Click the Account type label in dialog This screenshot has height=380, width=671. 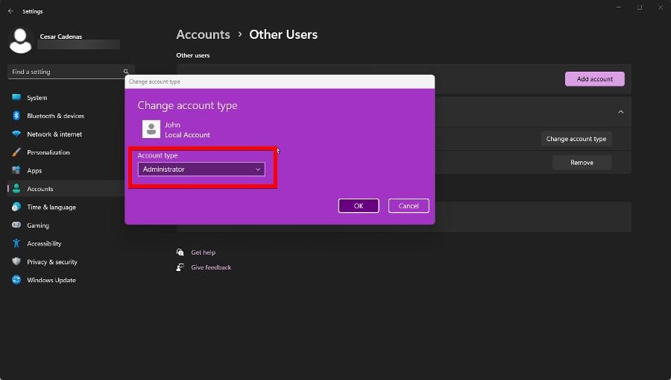(157, 155)
